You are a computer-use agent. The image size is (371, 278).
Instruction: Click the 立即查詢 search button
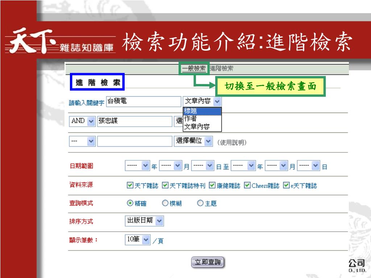click(208, 262)
